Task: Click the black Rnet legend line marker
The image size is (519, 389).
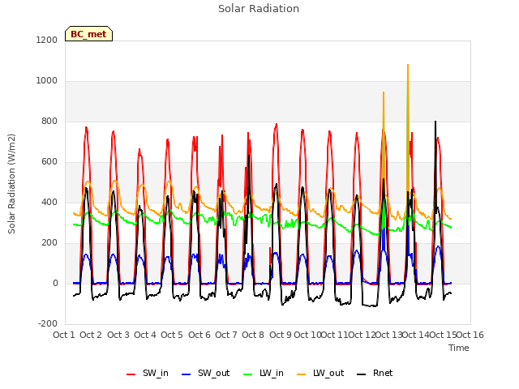Action: coord(362,374)
